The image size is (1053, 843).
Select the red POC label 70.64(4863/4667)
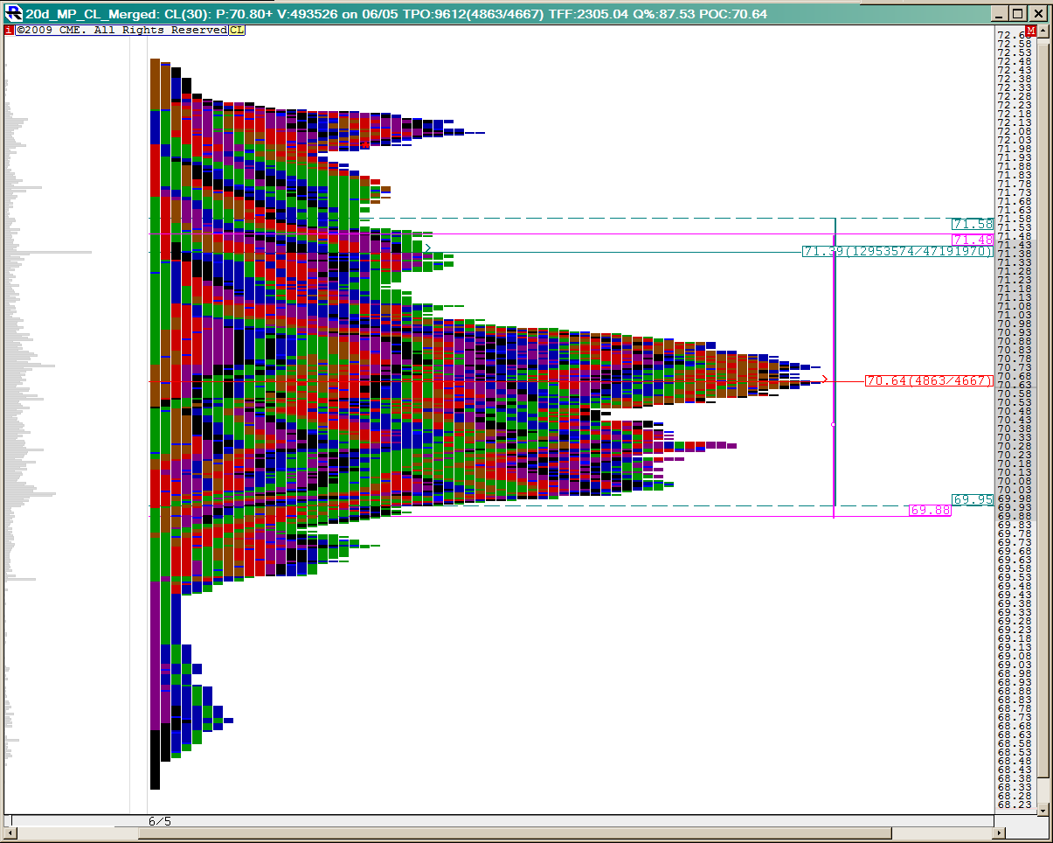[929, 381]
